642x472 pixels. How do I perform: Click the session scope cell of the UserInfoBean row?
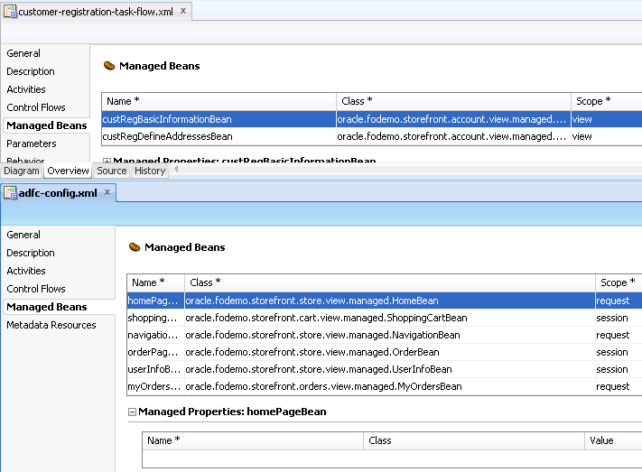619,369
